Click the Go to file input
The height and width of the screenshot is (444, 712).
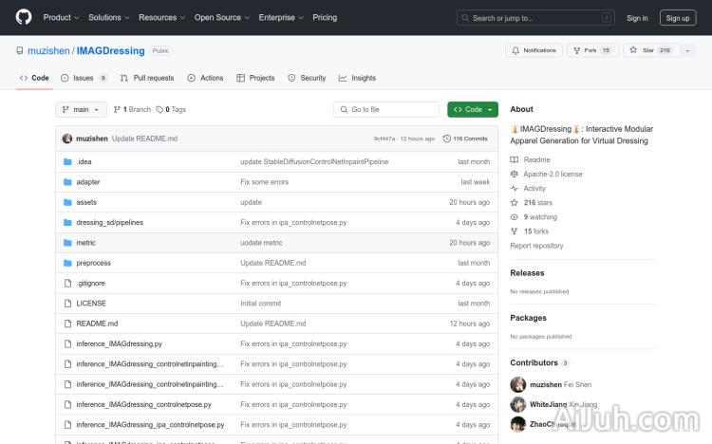coord(387,110)
